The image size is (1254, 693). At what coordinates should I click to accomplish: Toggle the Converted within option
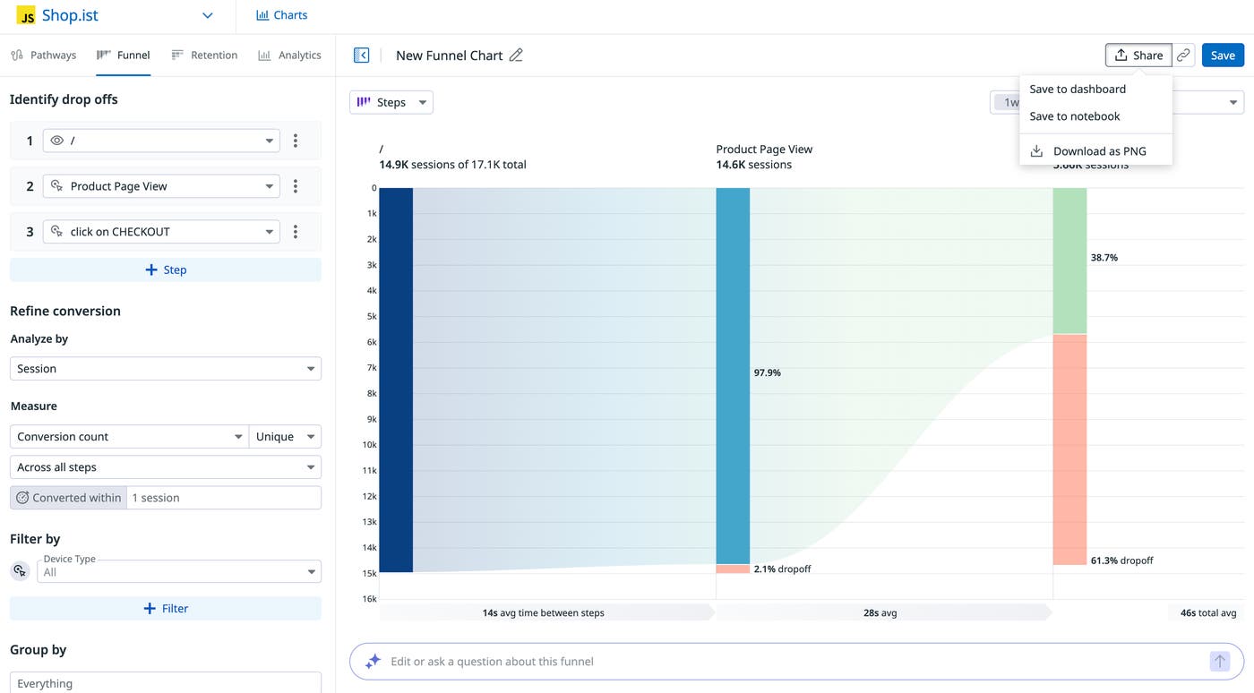point(68,497)
